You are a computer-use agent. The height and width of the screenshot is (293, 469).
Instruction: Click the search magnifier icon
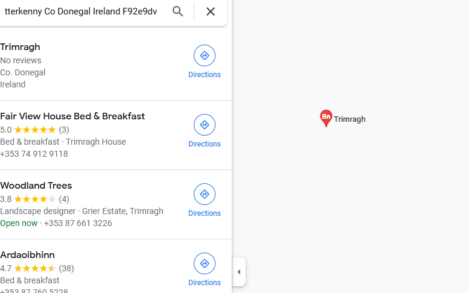[177, 11]
